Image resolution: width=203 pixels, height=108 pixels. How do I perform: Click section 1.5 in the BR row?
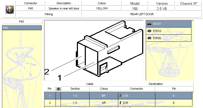[x=75, y=96]
